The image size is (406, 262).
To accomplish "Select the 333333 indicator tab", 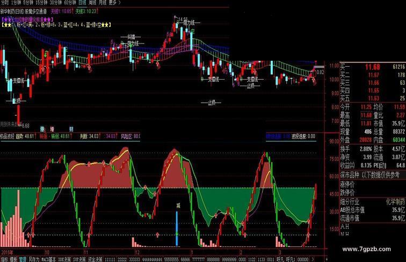I will click(135, 259).
